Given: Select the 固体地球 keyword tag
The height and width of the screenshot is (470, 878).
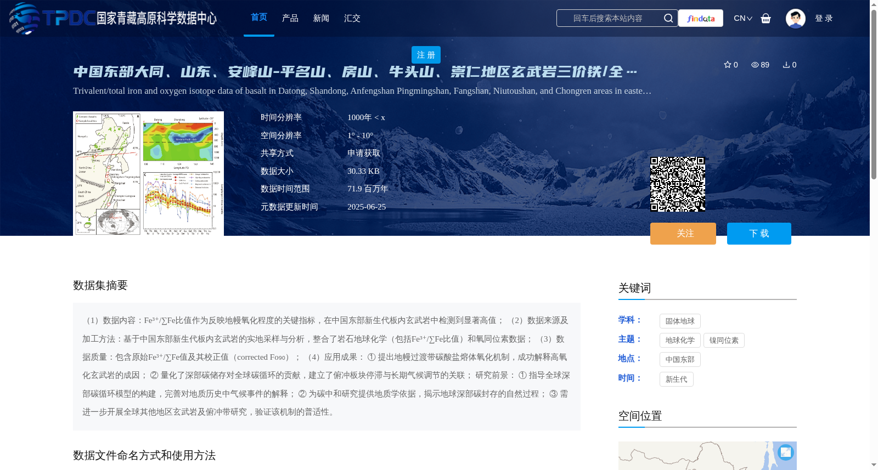Looking at the screenshot, I should click(680, 321).
